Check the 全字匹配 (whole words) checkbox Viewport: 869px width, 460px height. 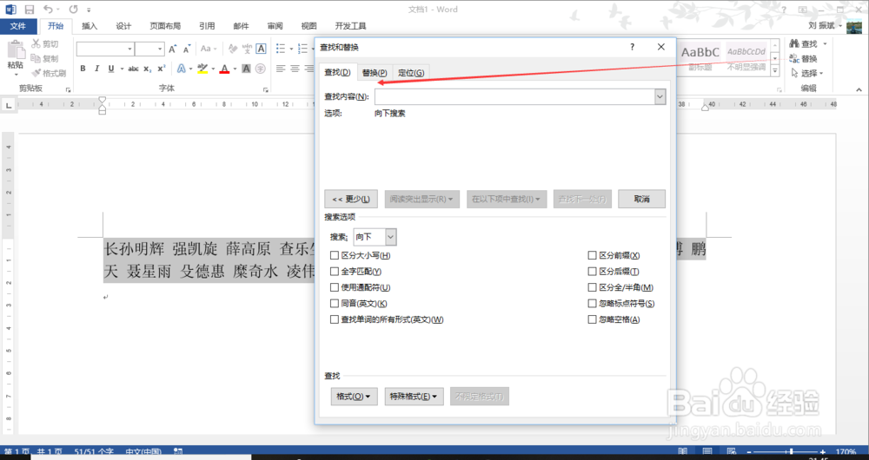point(335,272)
